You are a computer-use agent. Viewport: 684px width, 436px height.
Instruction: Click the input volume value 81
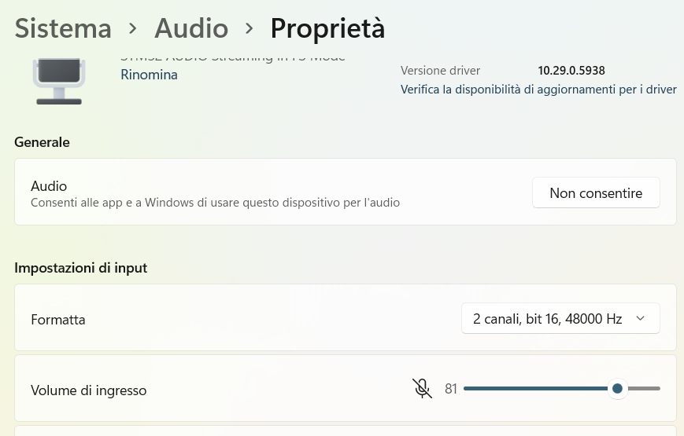click(x=450, y=389)
